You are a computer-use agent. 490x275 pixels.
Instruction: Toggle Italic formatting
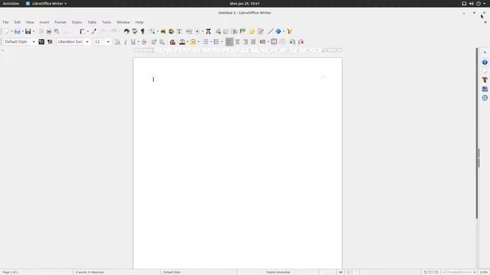[126, 42]
